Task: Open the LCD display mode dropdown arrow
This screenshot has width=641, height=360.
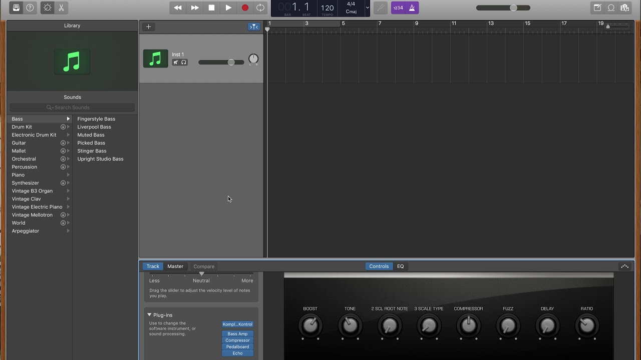Action: [367, 7]
